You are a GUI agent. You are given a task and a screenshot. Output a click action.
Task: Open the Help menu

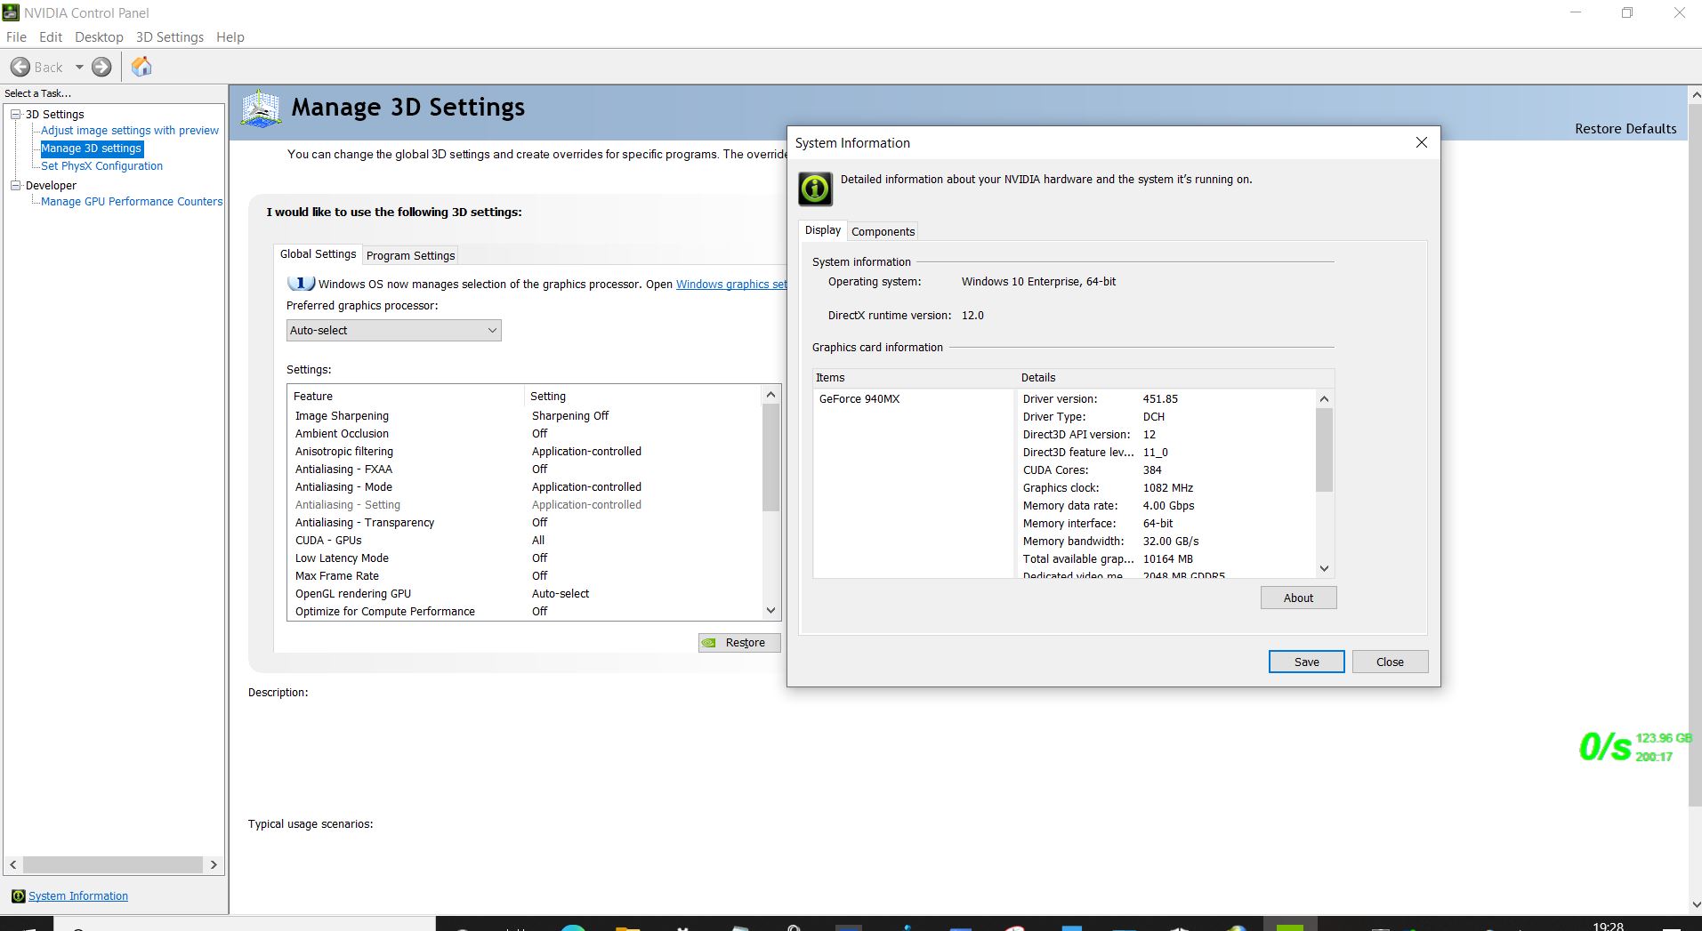click(230, 37)
